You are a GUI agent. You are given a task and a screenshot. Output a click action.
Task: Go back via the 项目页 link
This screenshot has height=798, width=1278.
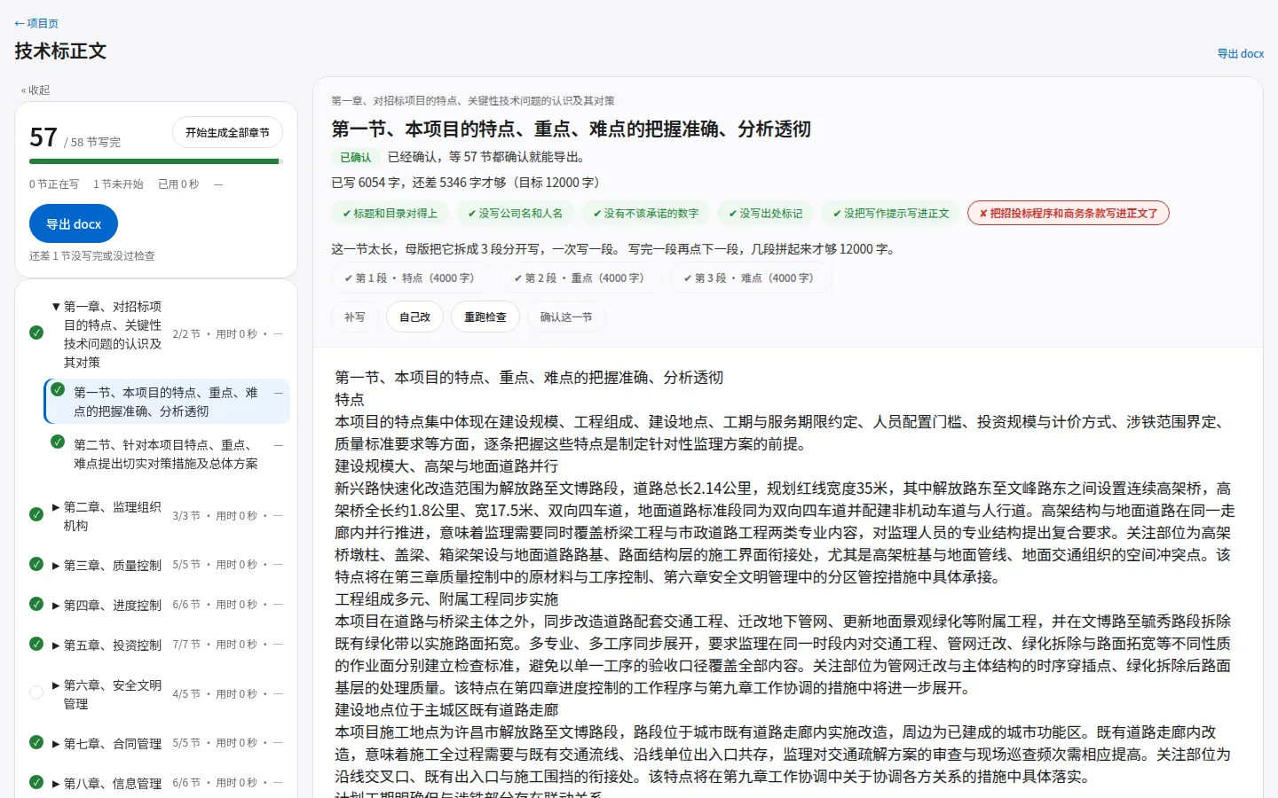[36, 23]
